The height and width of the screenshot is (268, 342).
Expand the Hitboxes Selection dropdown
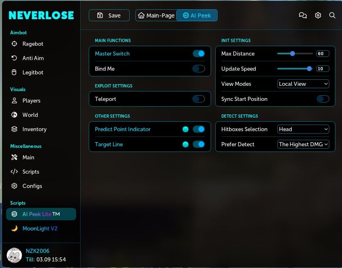pos(303,129)
